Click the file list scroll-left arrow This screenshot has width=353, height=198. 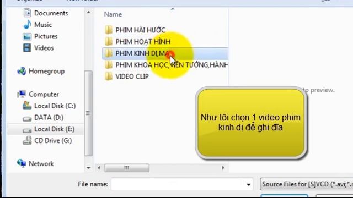(99, 168)
